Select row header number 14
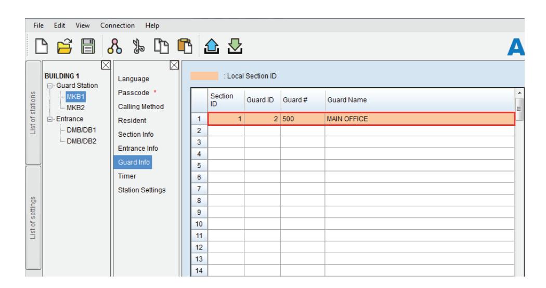Viewport: 546px width, 288px height. (x=199, y=271)
